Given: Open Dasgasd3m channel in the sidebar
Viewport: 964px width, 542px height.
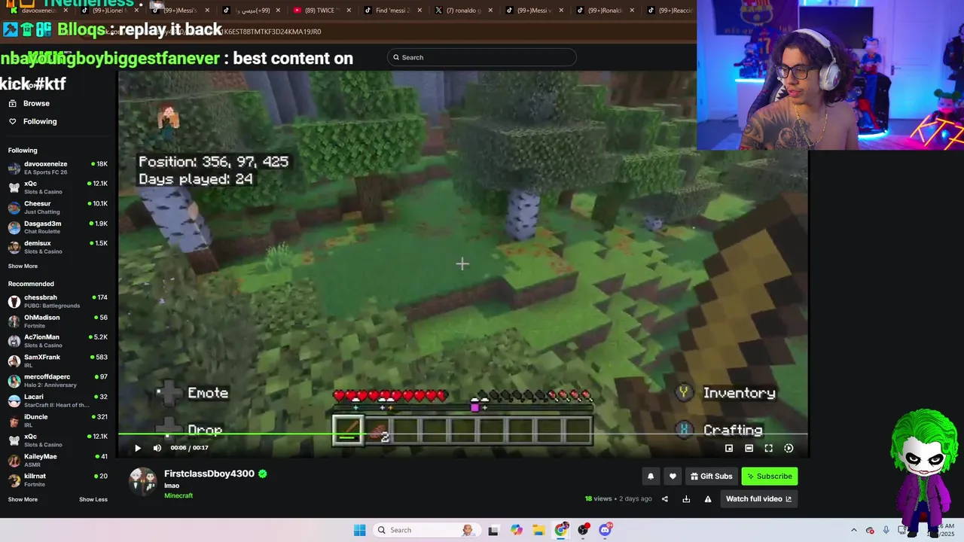Looking at the screenshot, I should tap(58, 227).
